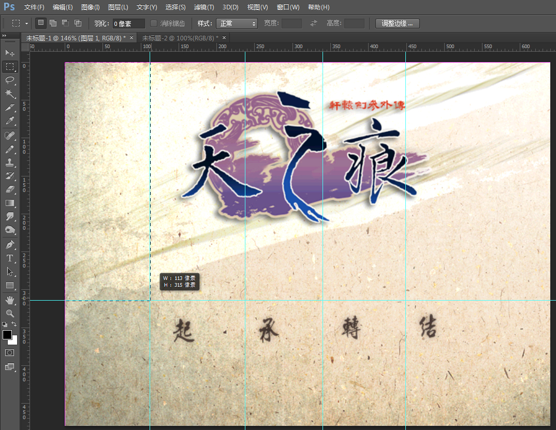
Task: Toggle Quick Mask mode
Action: pos(9,353)
